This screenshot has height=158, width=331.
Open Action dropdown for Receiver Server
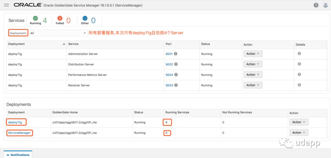(x=253, y=85)
